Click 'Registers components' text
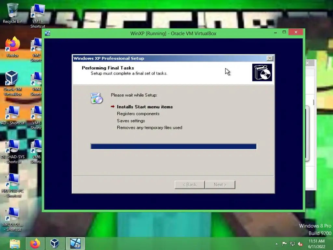333x250 pixels. click(138, 114)
